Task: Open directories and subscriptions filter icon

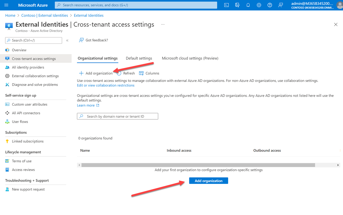Action: (x=237, y=5)
